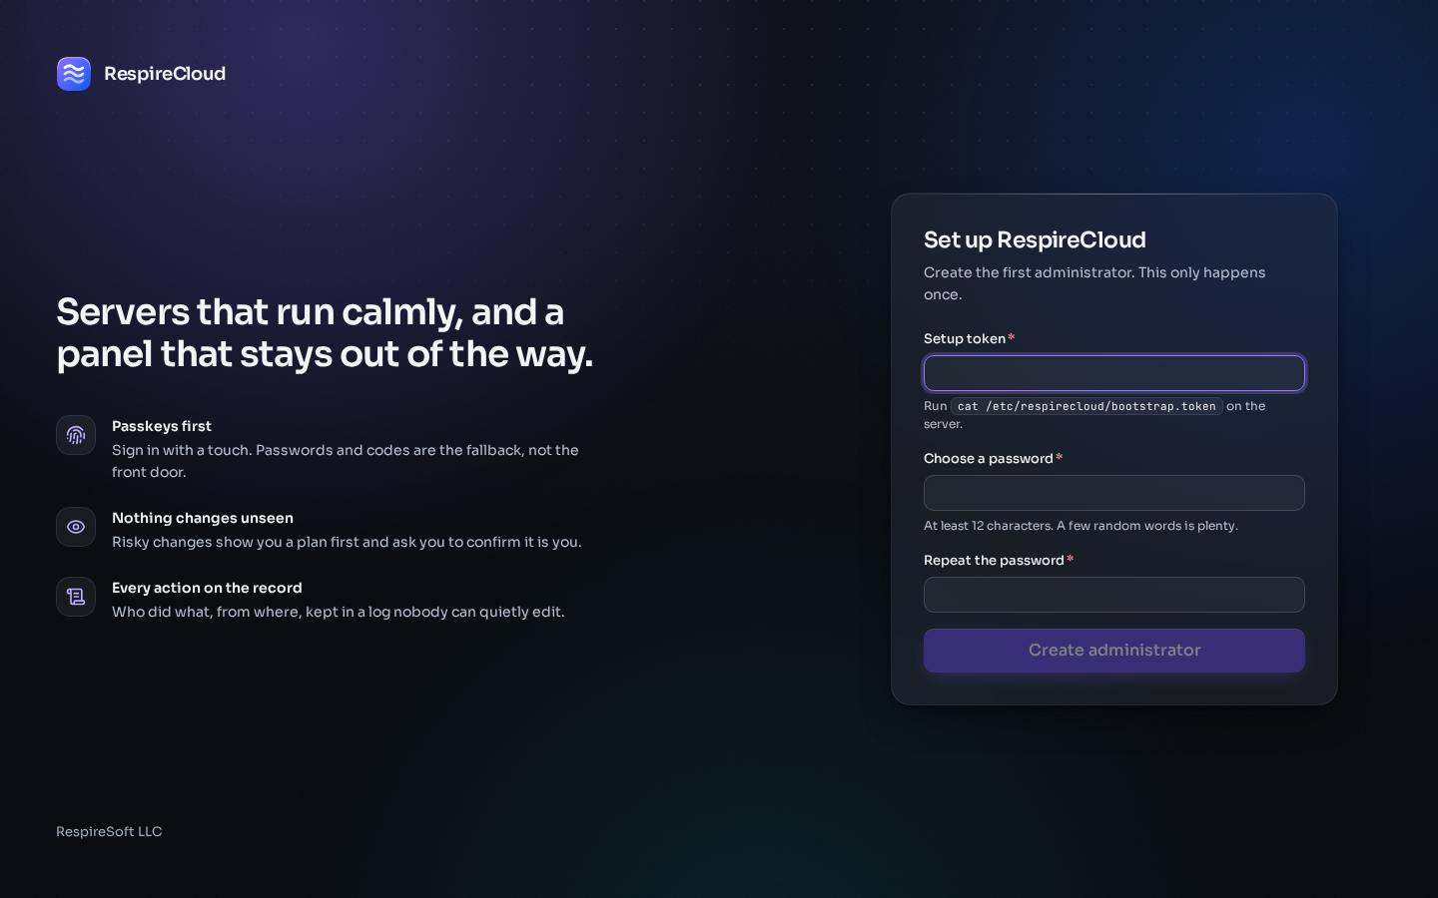The height and width of the screenshot is (898, 1438).
Task: Click the Setup token label
Action: pyautogui.click(x=965, y=338)
